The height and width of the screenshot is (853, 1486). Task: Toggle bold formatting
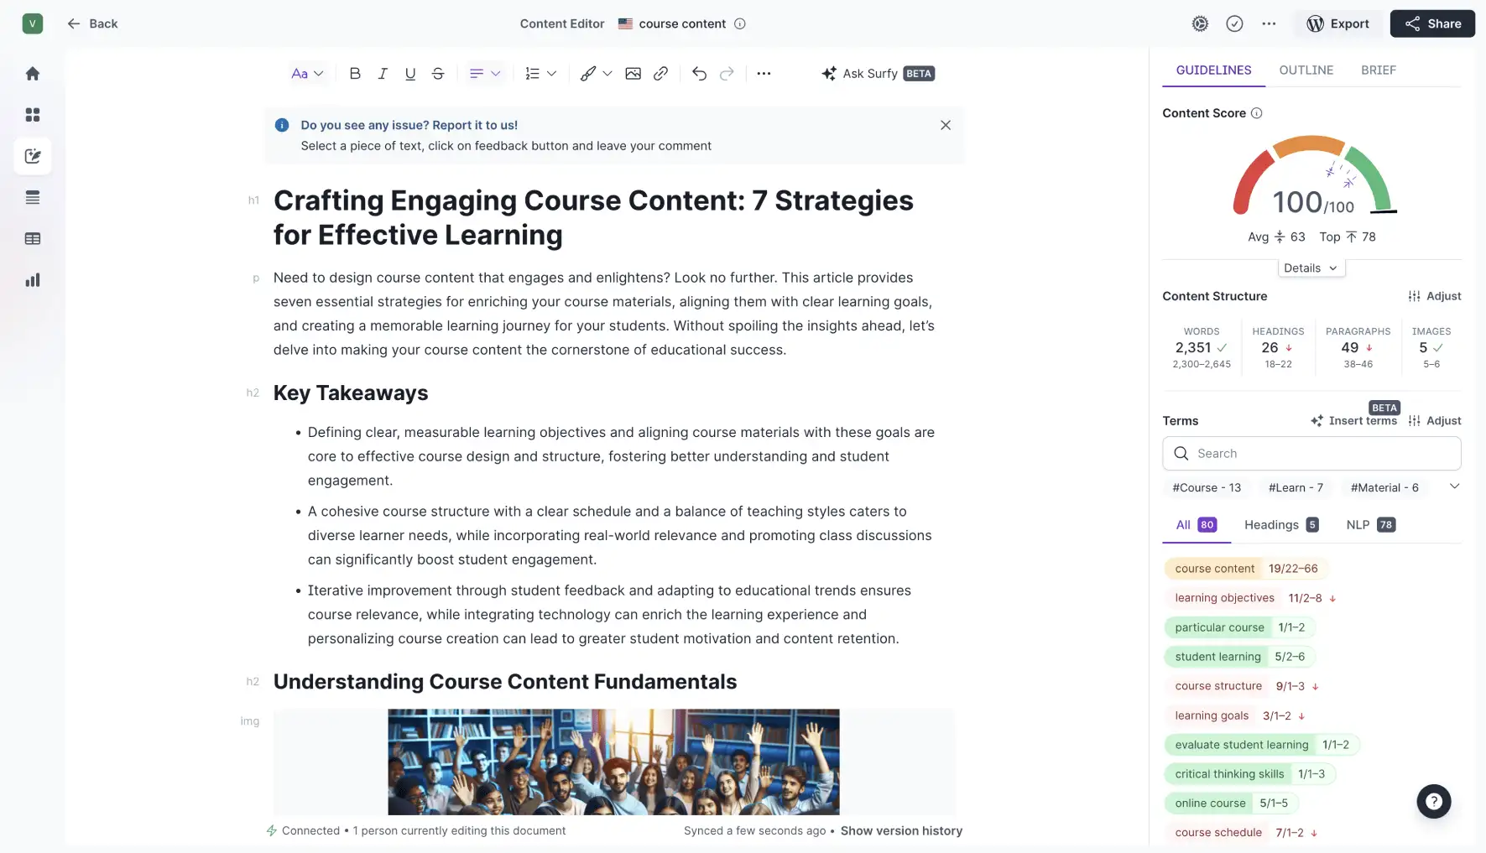[x=354, y=74]
